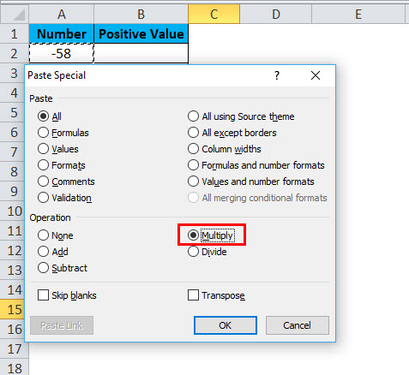Click the highlighted row 15 header

pos(13,310)
